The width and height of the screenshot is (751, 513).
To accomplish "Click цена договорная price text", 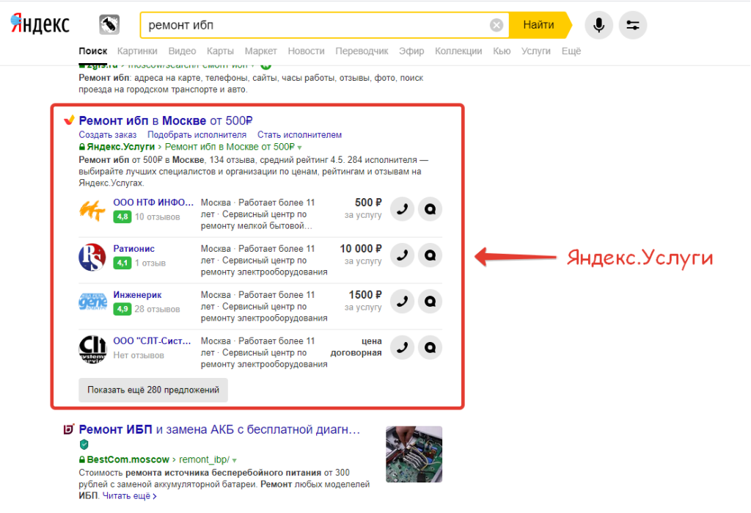I will pyautogui.click(x=356, y=346).
